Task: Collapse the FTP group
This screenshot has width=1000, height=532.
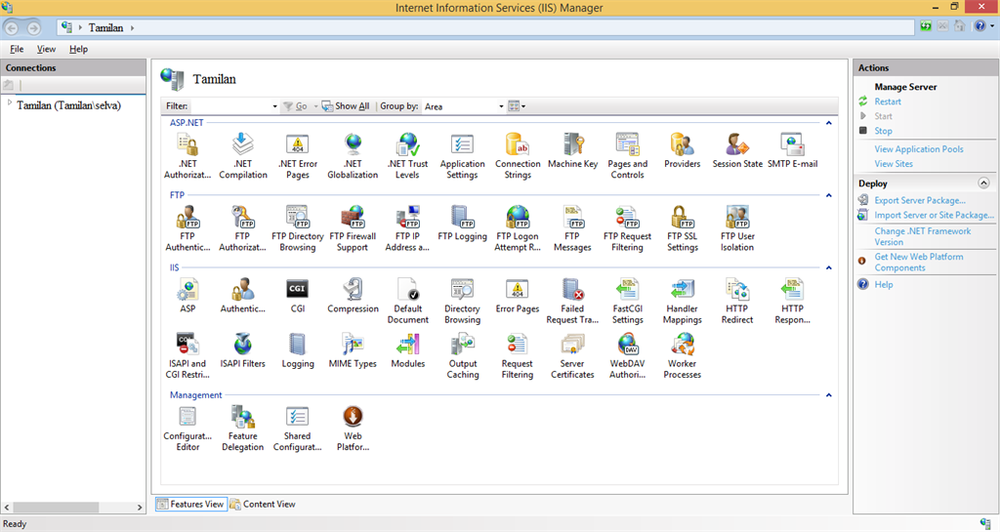Action: [828, 195]
